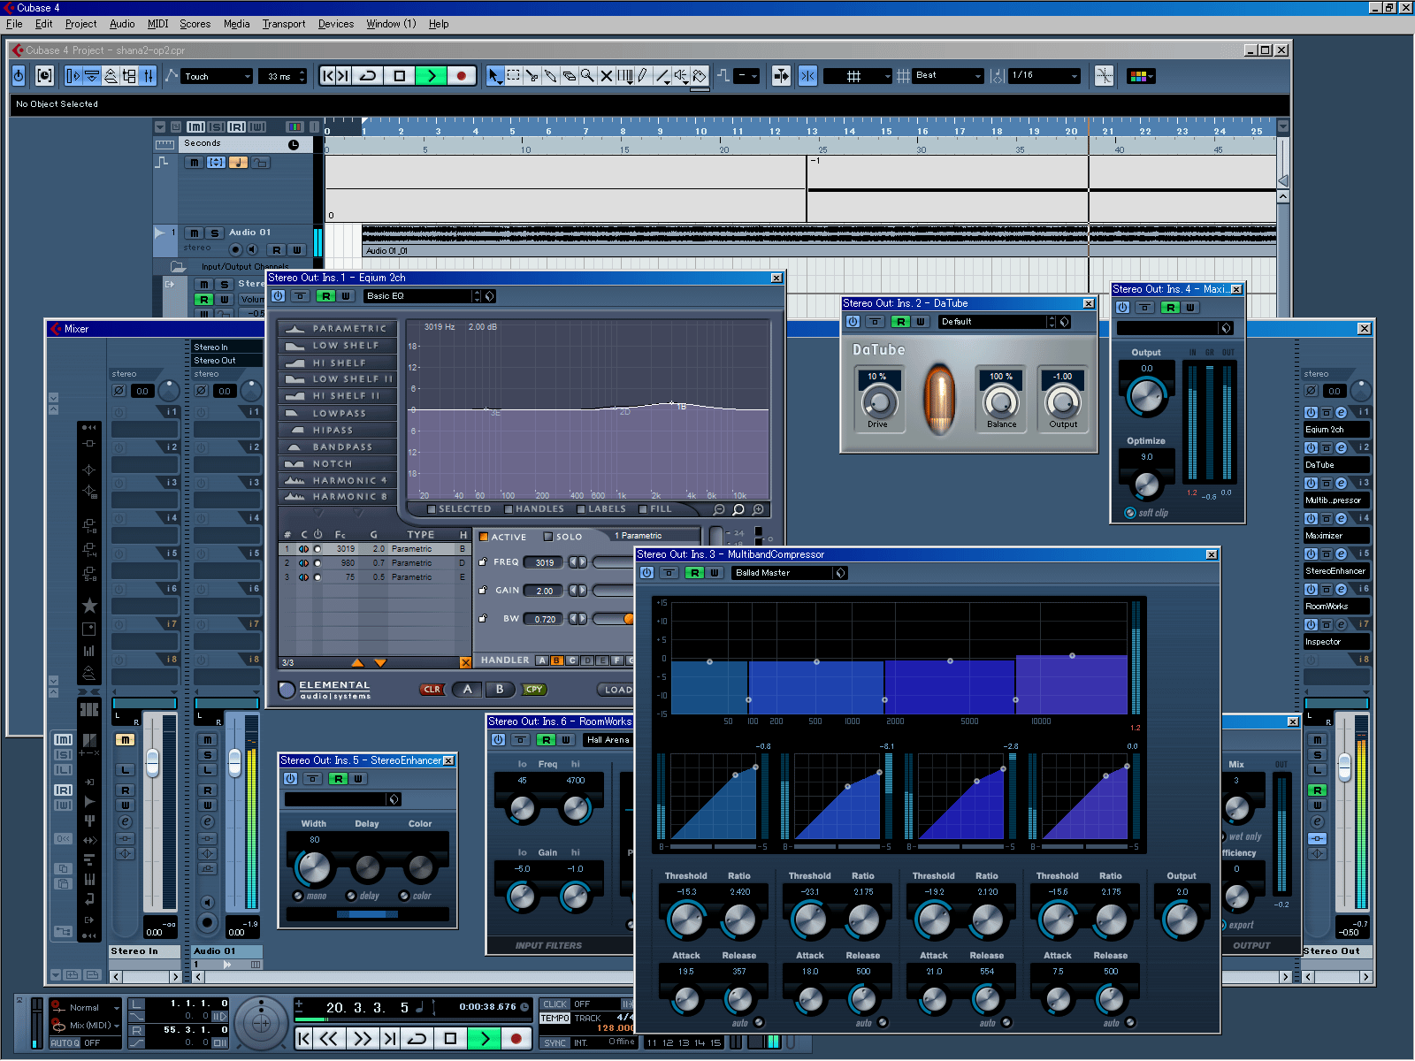Viewport: 1415px width, 1061px height.
Task: Select the Mute X tool
Action: [x=606, y=76]
